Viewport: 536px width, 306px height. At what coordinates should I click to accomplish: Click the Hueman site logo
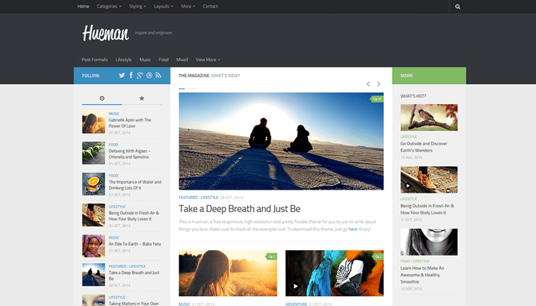click(106, 33)
